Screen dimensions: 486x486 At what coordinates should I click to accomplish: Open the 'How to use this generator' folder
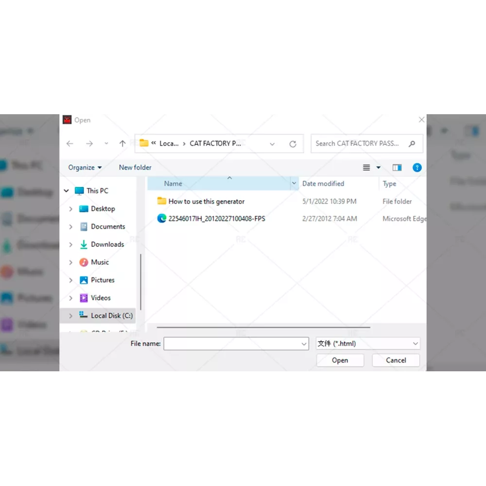pos(206,201)
